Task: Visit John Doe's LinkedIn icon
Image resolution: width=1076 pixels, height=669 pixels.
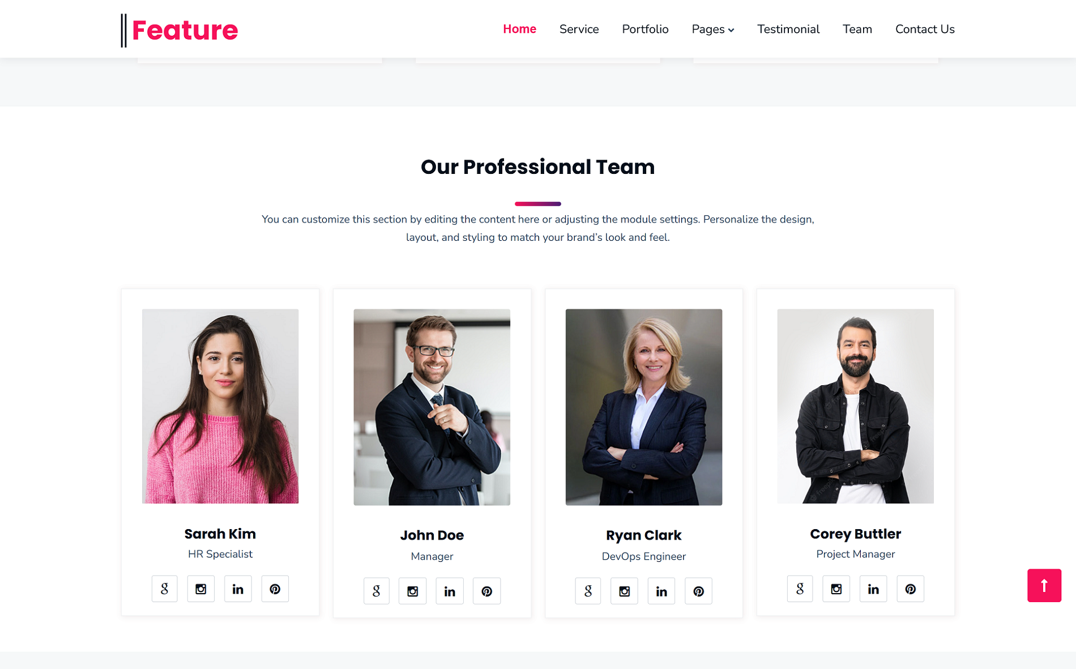Action: coord(450,591)
